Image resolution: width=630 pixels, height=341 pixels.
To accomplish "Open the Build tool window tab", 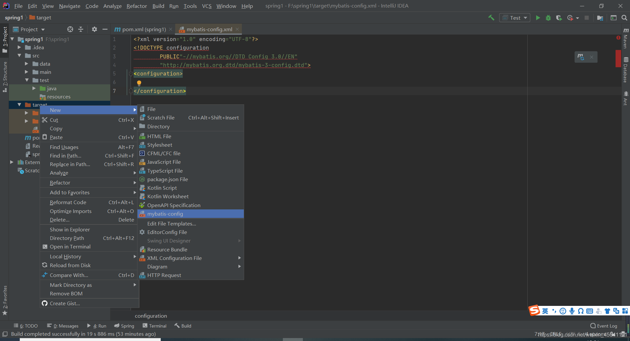I will pos(183,326).
